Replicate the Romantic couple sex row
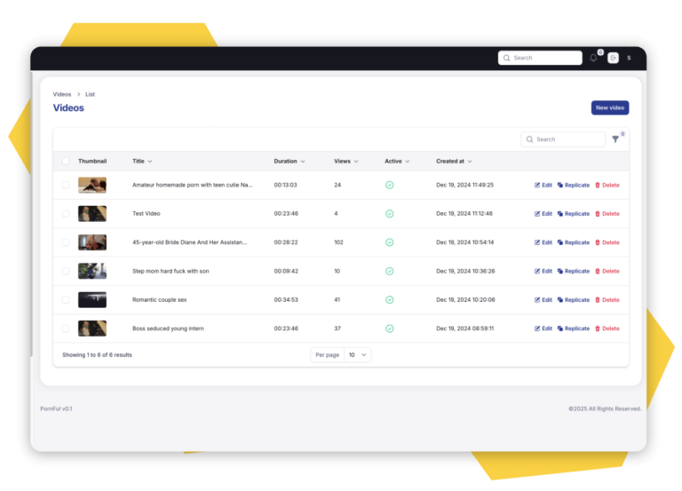682x491 pixels. coord(574,299)
